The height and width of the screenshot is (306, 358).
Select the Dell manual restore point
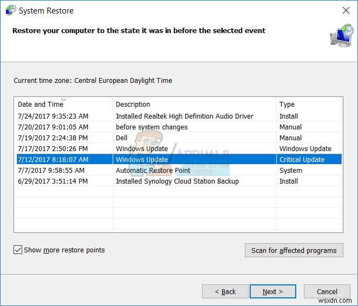pos(122,138)
